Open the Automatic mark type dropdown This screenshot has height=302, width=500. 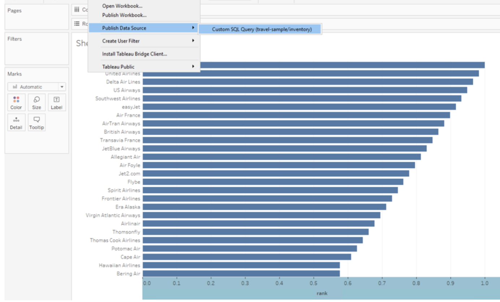62,87
